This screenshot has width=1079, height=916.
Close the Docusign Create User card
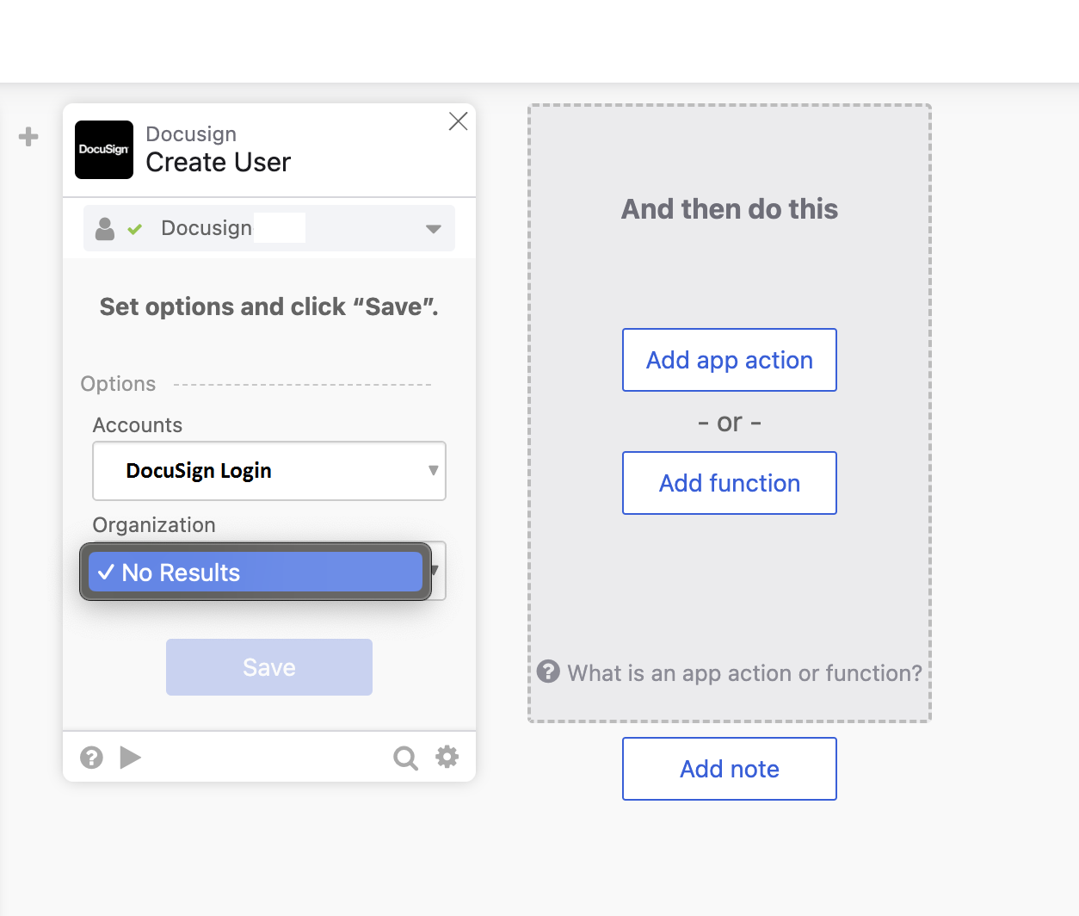point(458,121)
